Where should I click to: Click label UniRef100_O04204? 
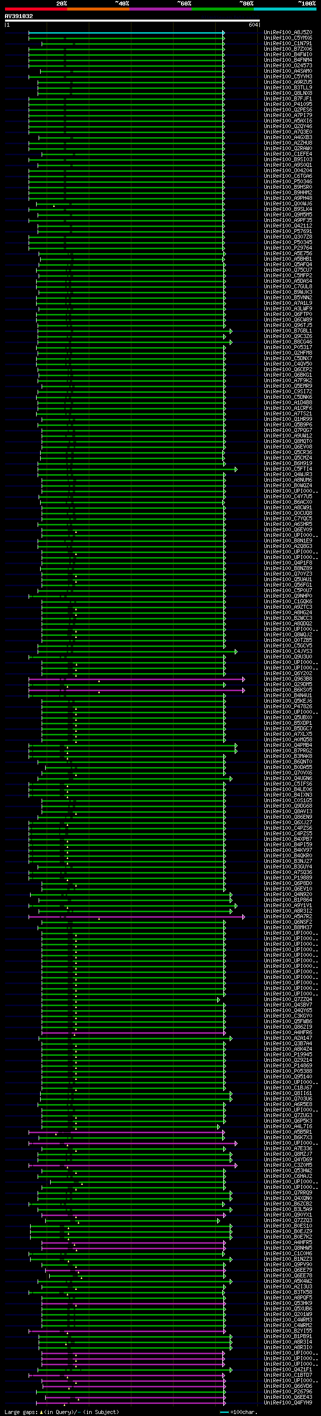point(288,170)
